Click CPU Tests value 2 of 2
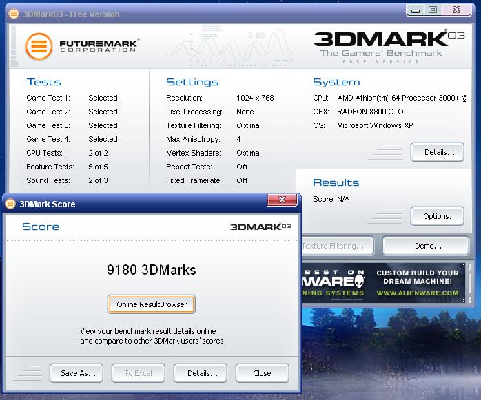 (98, 153)
